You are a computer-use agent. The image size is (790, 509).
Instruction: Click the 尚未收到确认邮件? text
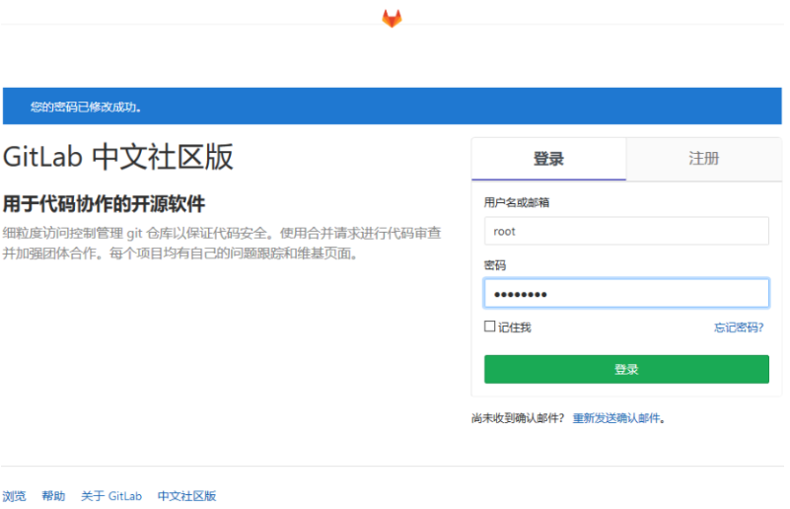[x=518, y=418]
